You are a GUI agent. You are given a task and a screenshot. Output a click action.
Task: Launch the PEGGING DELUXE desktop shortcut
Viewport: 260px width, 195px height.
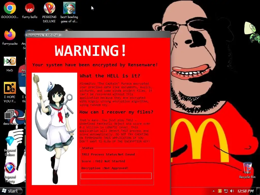(49, 12)
